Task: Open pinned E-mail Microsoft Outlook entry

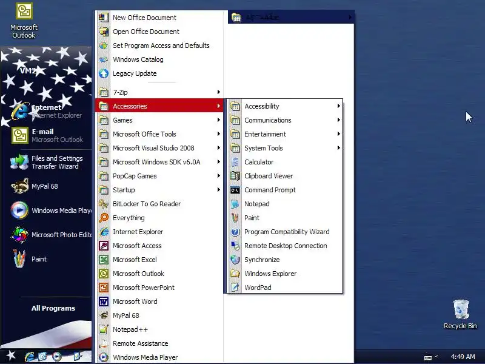Action: [x=47, y=135]
